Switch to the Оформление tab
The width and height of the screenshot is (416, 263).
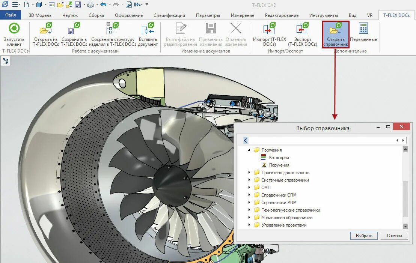(129, 15)
